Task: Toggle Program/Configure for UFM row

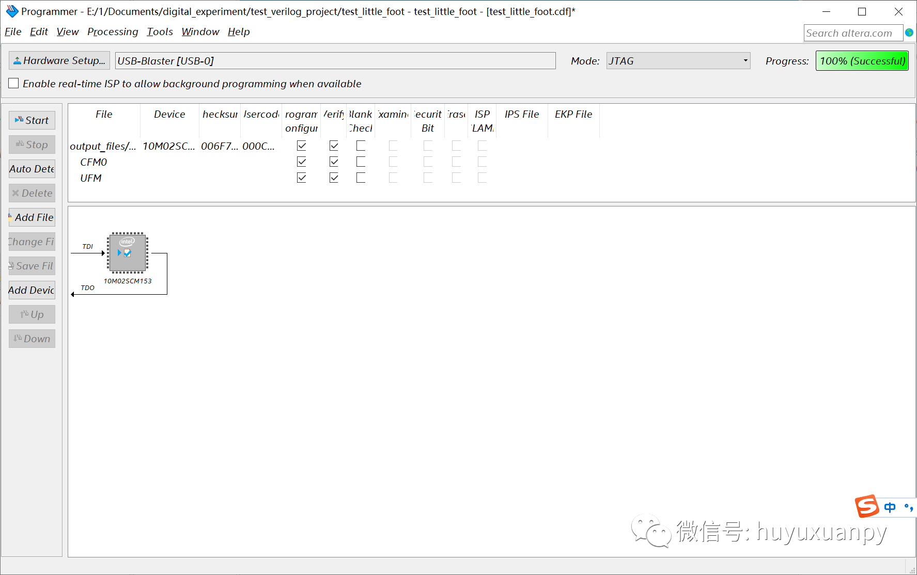Action: 302,178
